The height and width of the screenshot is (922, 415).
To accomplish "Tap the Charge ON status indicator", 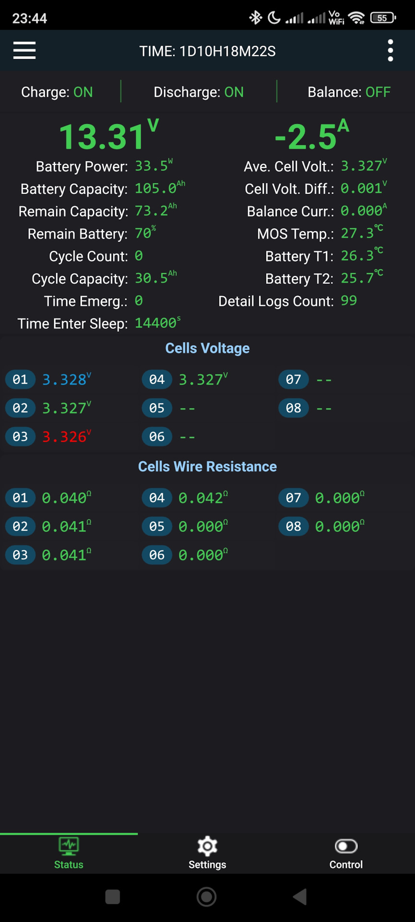I will (x=57, y=92).
